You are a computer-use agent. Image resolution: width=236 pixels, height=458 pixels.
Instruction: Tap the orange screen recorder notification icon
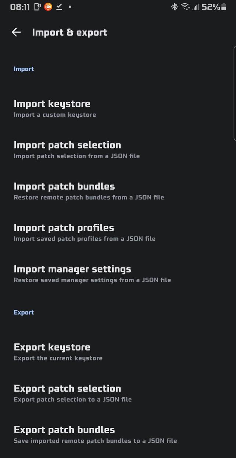point(48,7)
